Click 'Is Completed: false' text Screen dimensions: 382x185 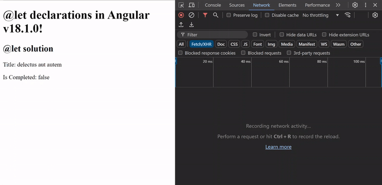[26, 78]
